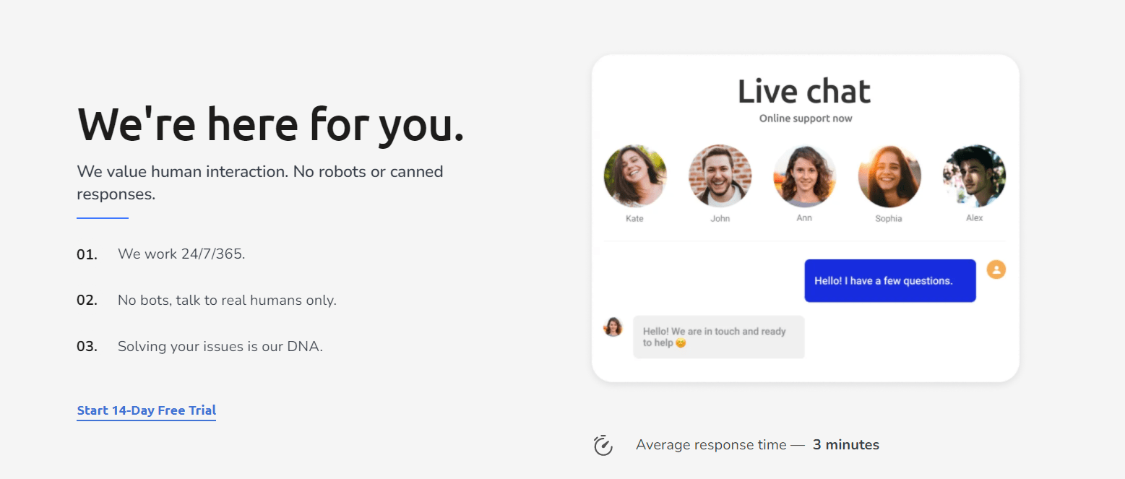Image resolution: width=1125 pixels, height=479 pixels.
Task: Select John's support agent avatar
Action: (x=720, y=176)
